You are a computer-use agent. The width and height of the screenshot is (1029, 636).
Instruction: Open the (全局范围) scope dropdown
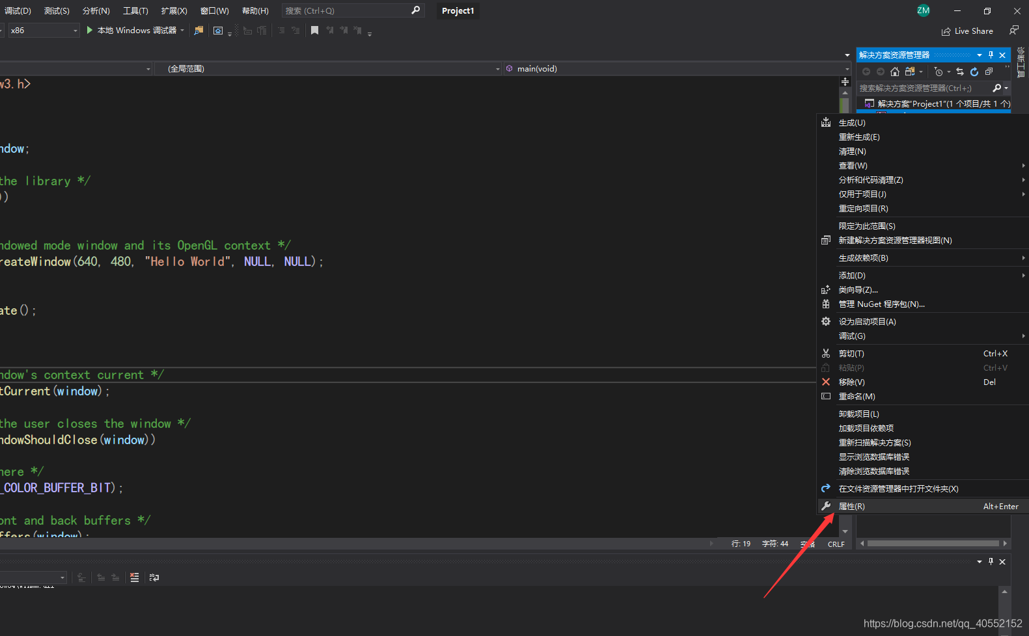327,68
